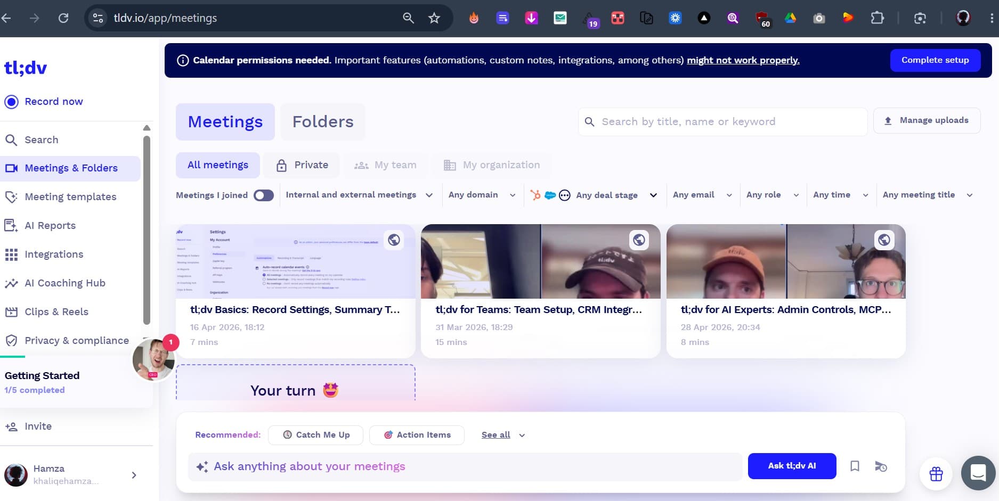Click the tl;dv logo

pos(26,68)
